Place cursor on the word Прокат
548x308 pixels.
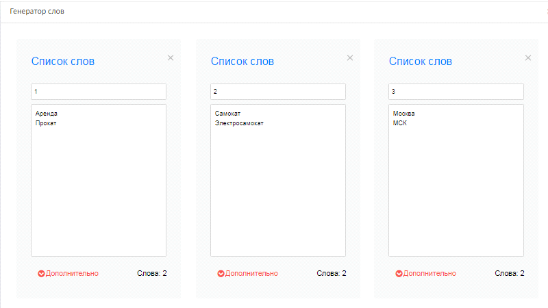(x=46, y=123)
